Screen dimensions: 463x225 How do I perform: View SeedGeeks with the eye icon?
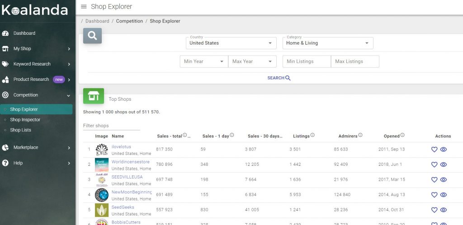(444, 210)
